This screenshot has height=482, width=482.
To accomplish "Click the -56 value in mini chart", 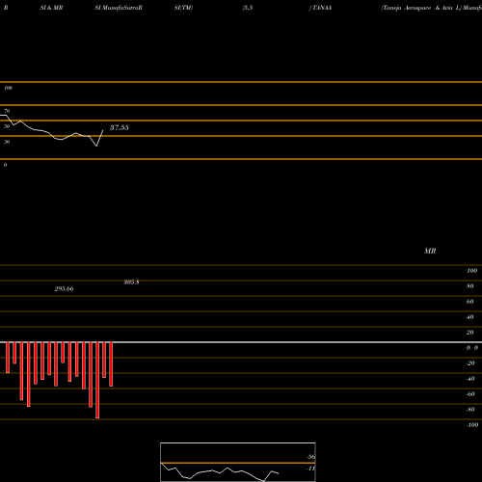I will 310,457.
